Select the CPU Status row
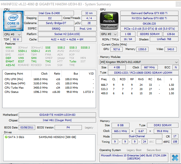This screenshot has width=181, height=164. (x=49, y=92)
